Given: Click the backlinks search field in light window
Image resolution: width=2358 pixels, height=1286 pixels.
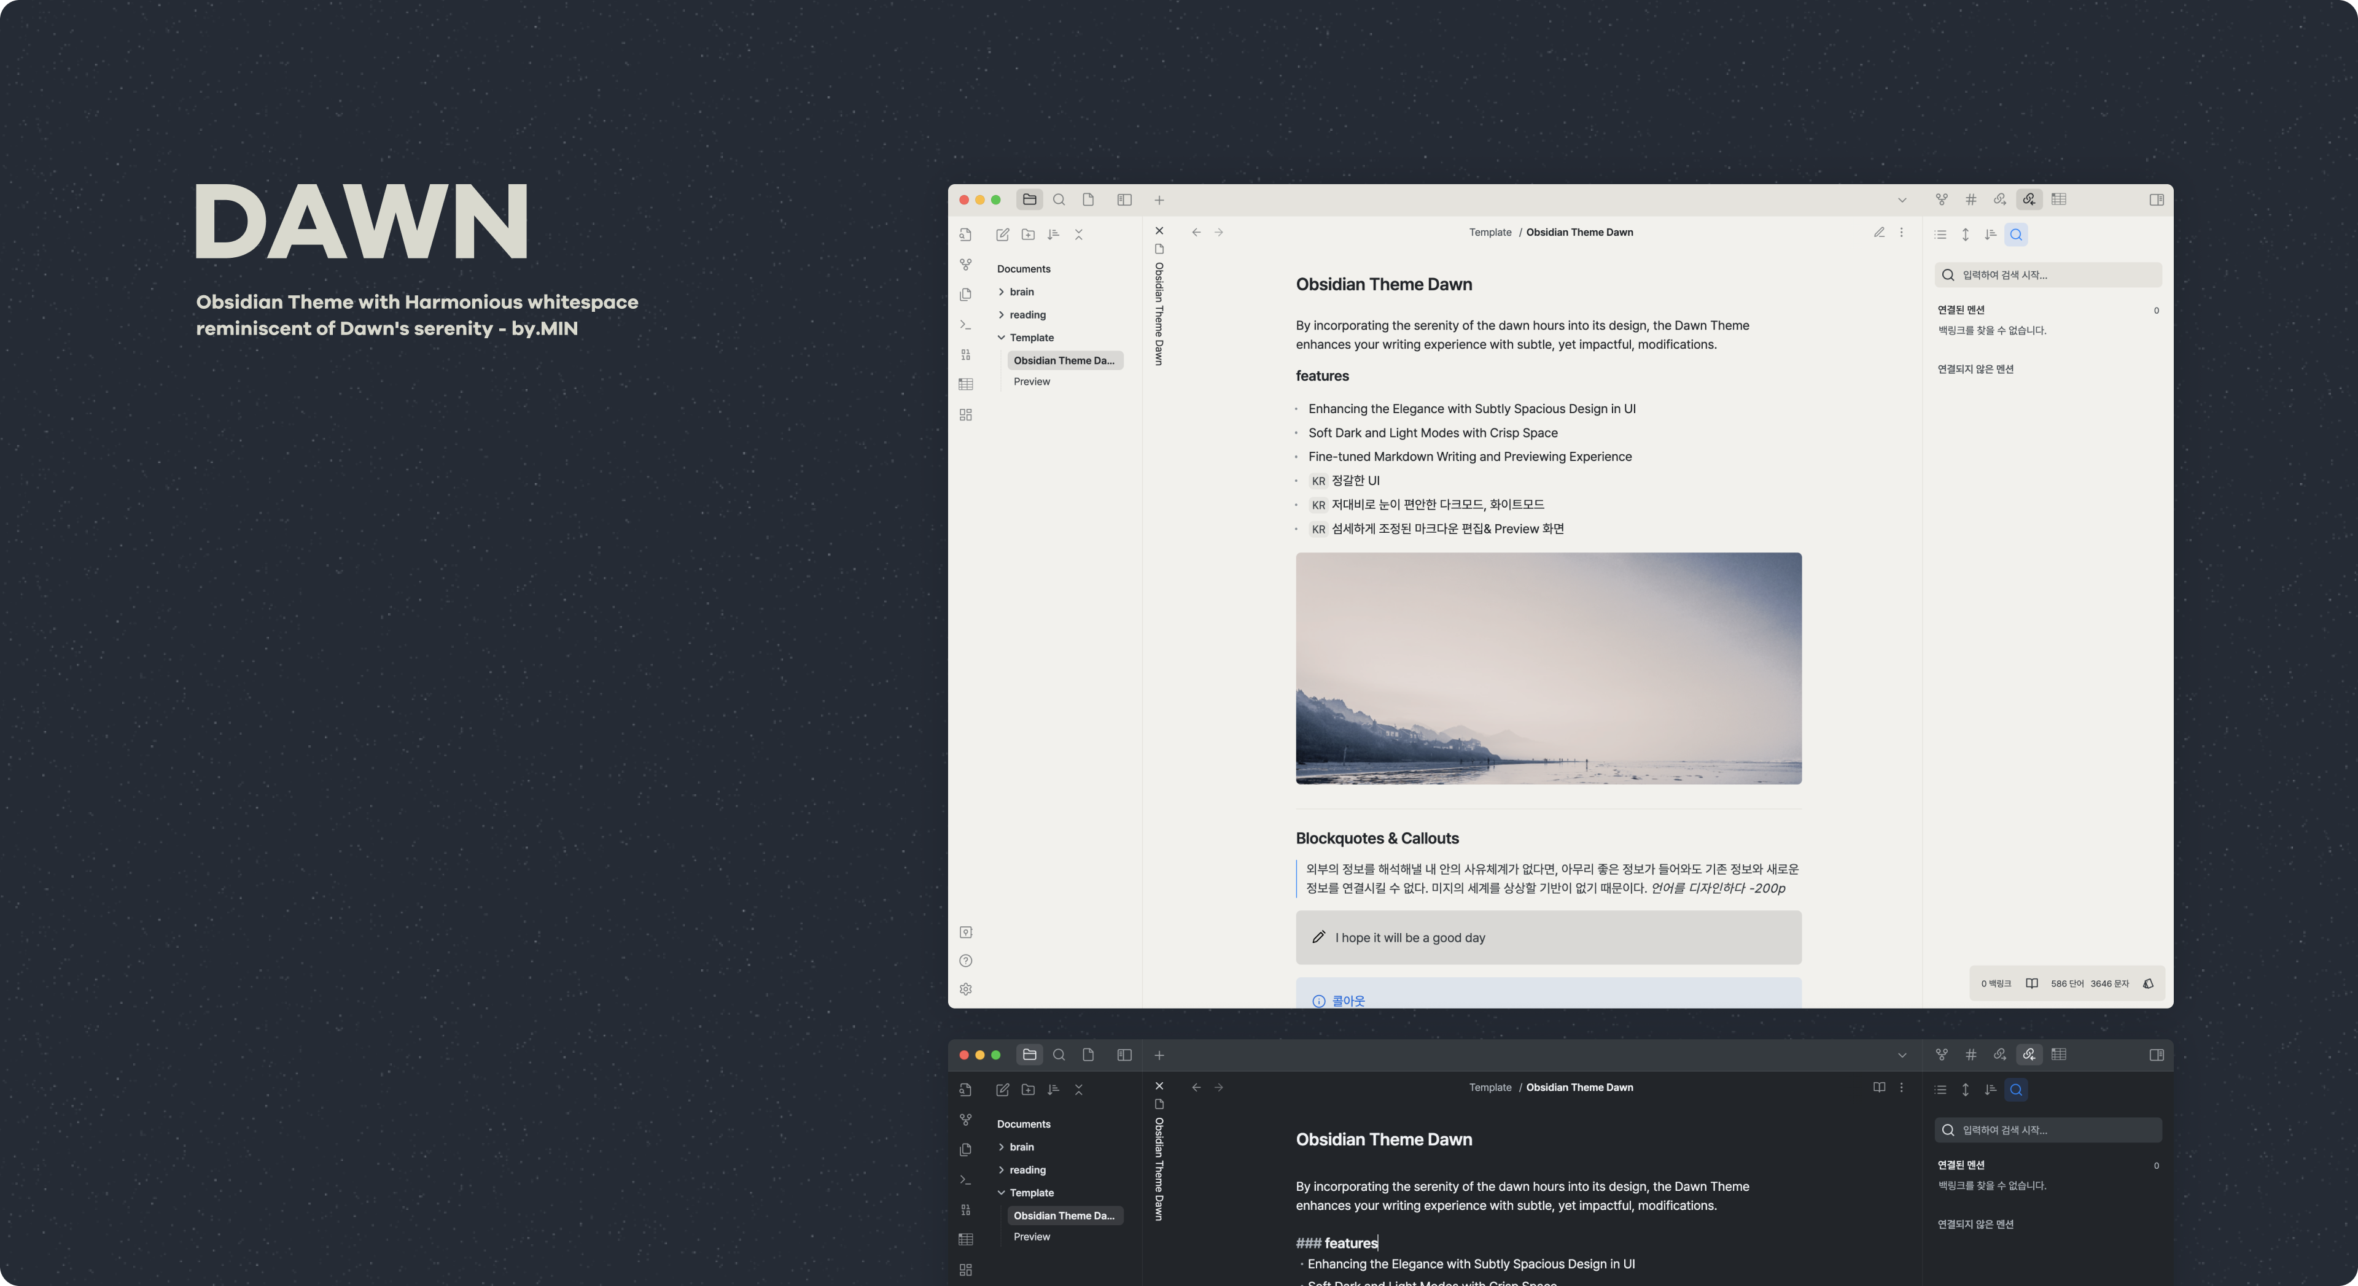Looking at the screenshot, I should [2048, 274].
